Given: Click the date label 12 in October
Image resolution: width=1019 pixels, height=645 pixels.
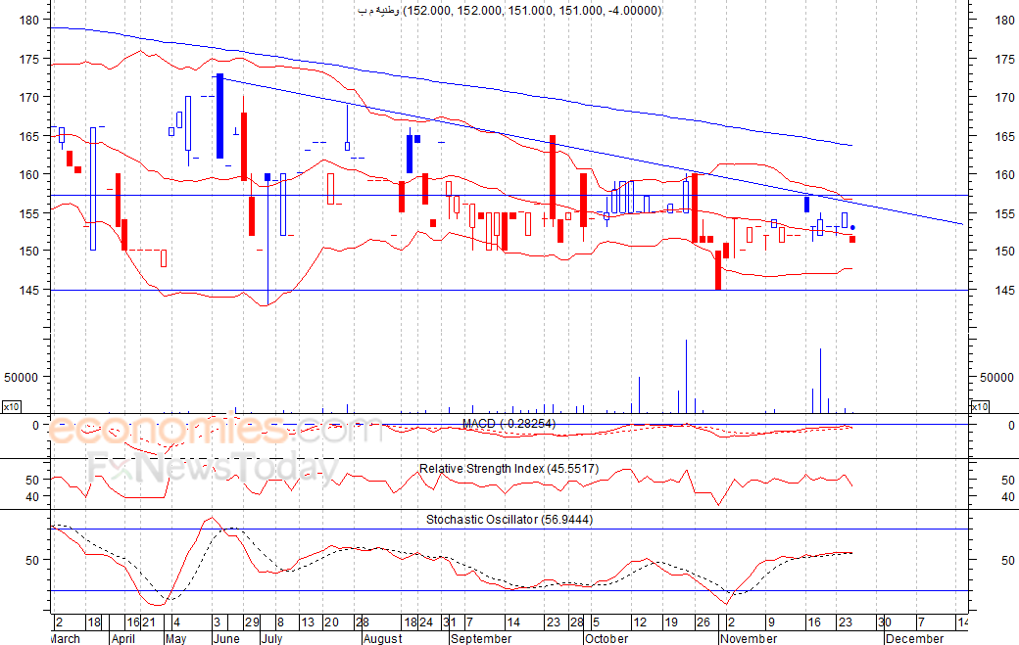Looking at the screenshot, I should 640,622.
